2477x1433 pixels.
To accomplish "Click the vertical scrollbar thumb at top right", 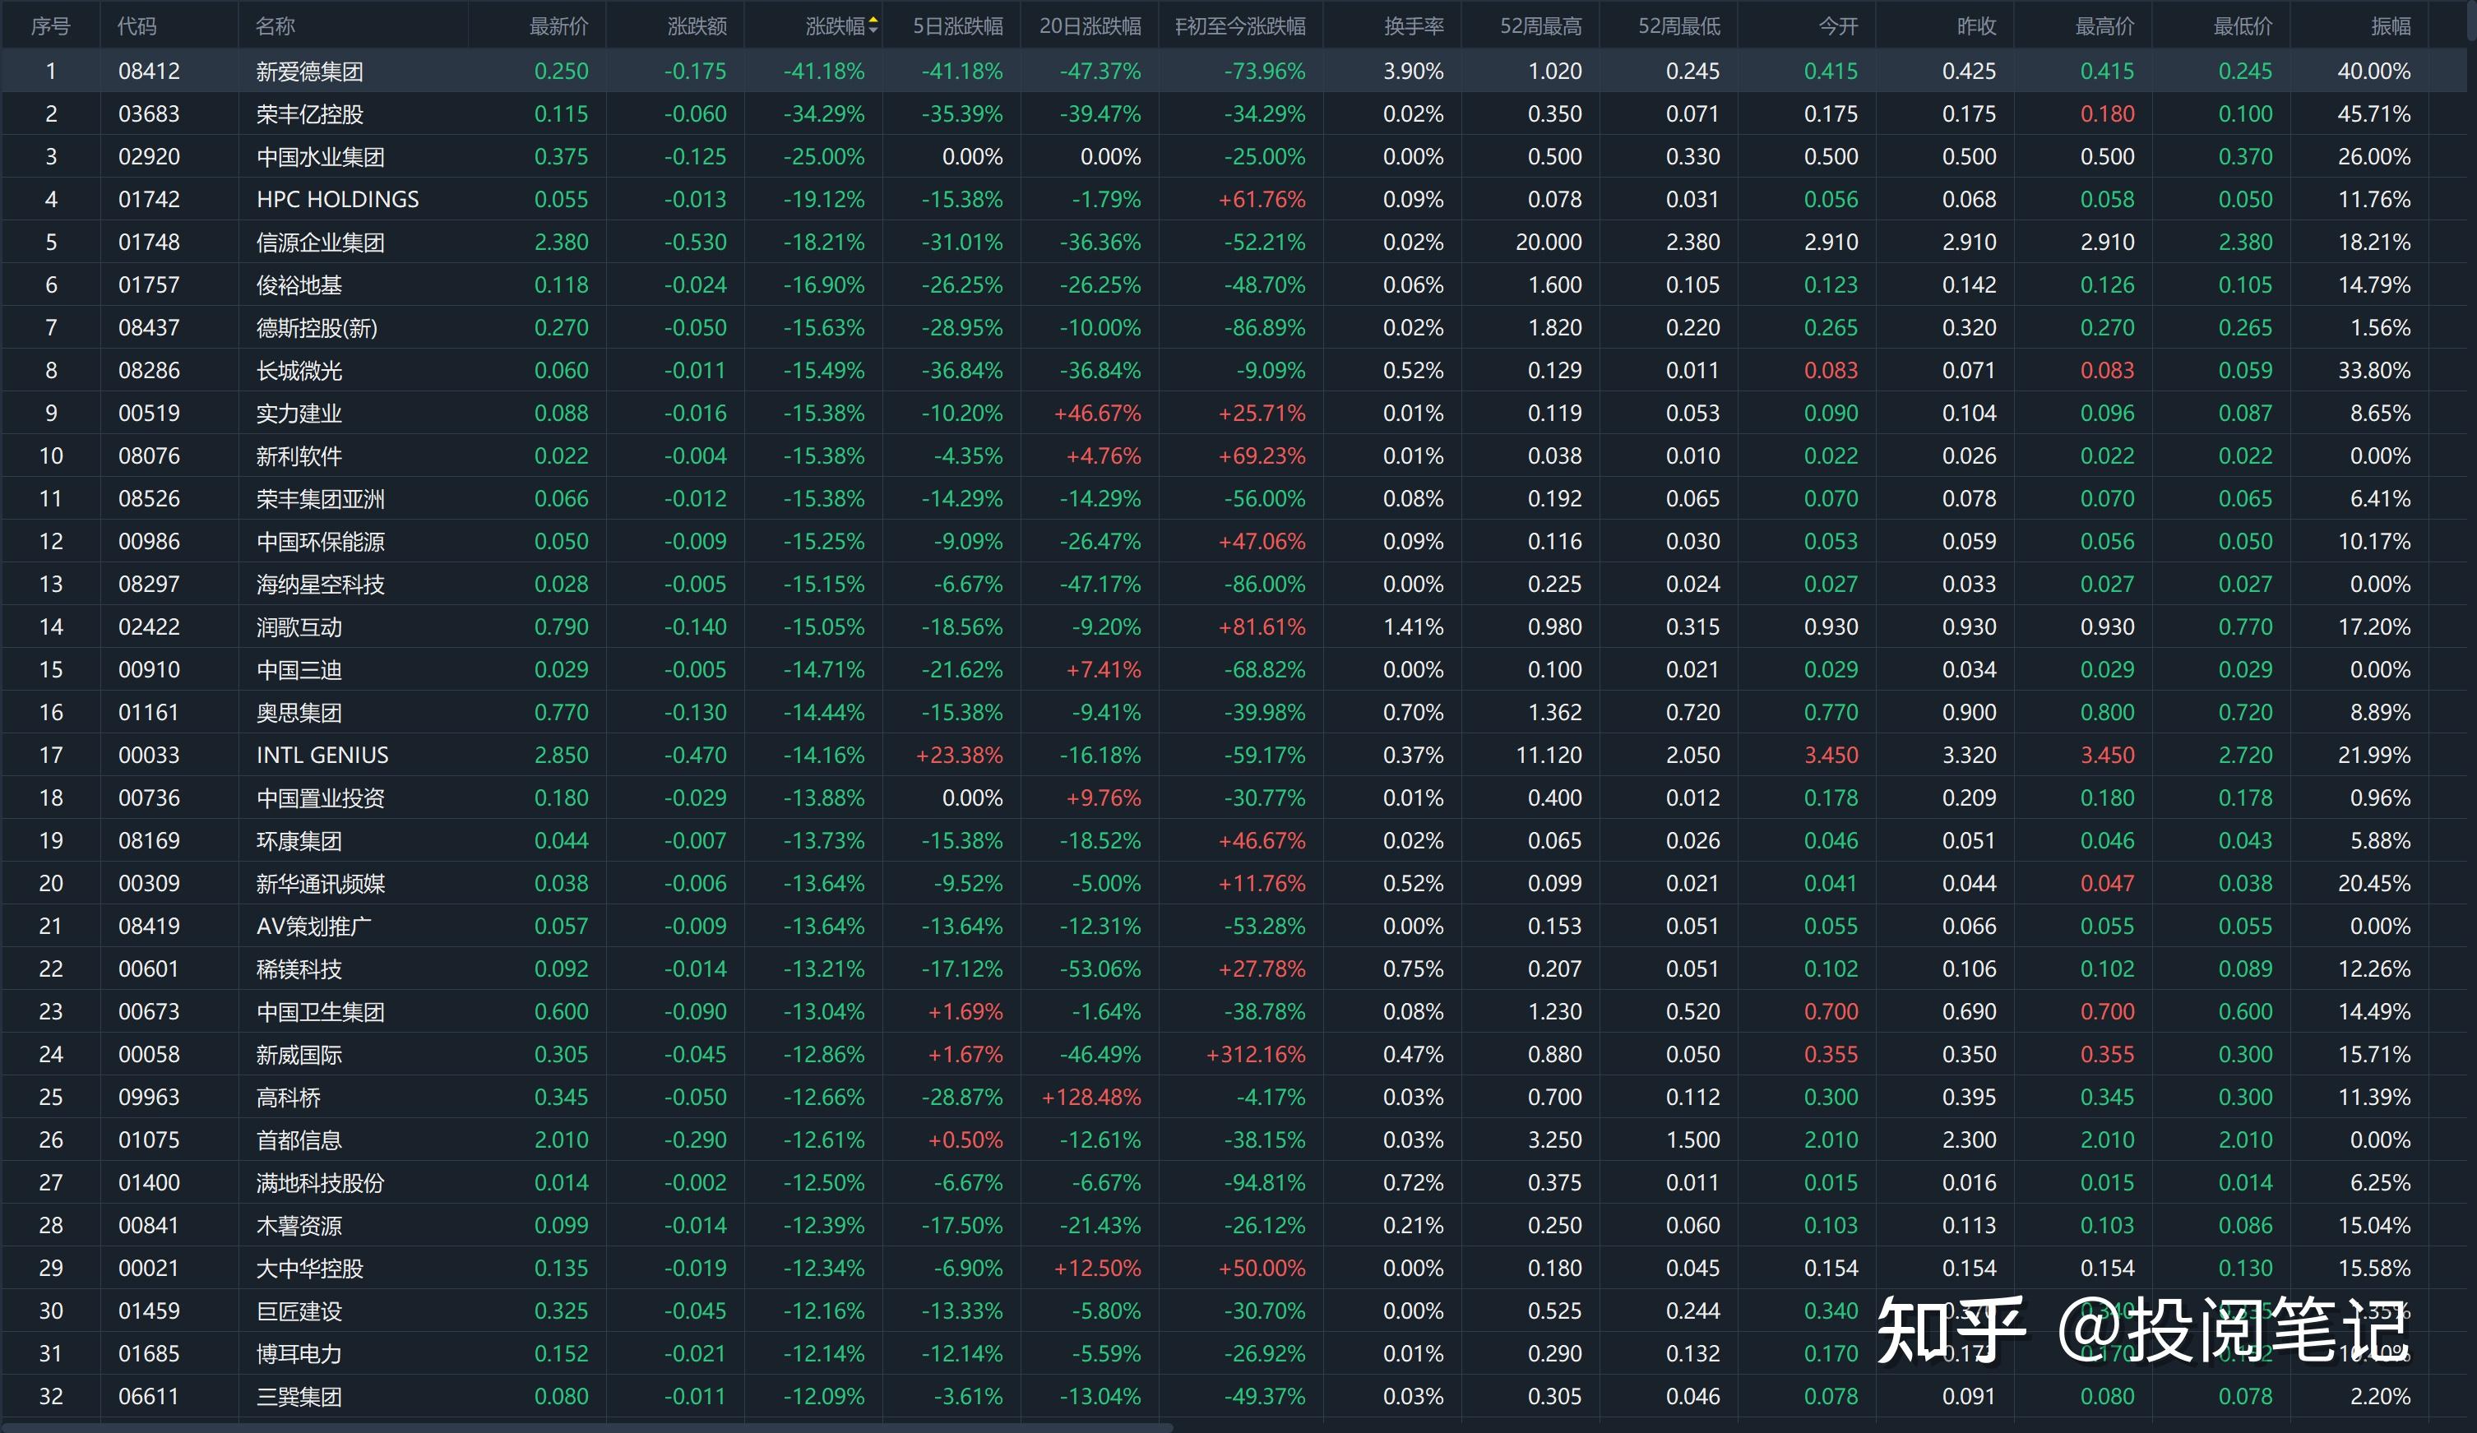I will (2471, 20).
